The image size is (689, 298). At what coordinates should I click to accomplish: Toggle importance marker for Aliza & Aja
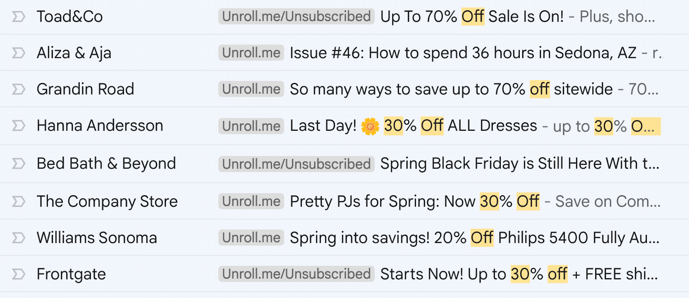[18, 53]
